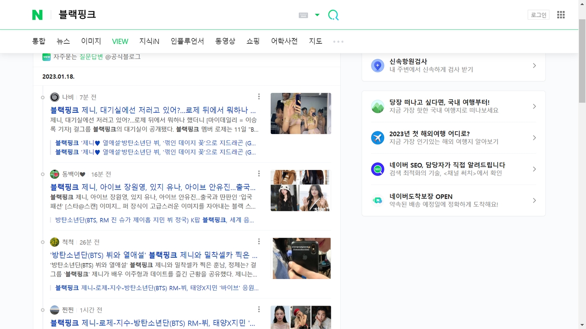This screenshot has height=329, width=586.
Task: Open the 쇼핑 tab
Action: pos(253,41)
